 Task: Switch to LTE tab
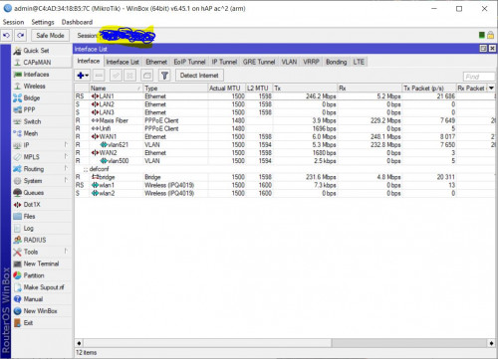(359, 62)
